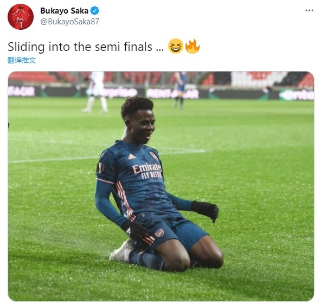Click the Adidas logo on the jersey
The image size is (321, 305).
click(x=132, y=157)
